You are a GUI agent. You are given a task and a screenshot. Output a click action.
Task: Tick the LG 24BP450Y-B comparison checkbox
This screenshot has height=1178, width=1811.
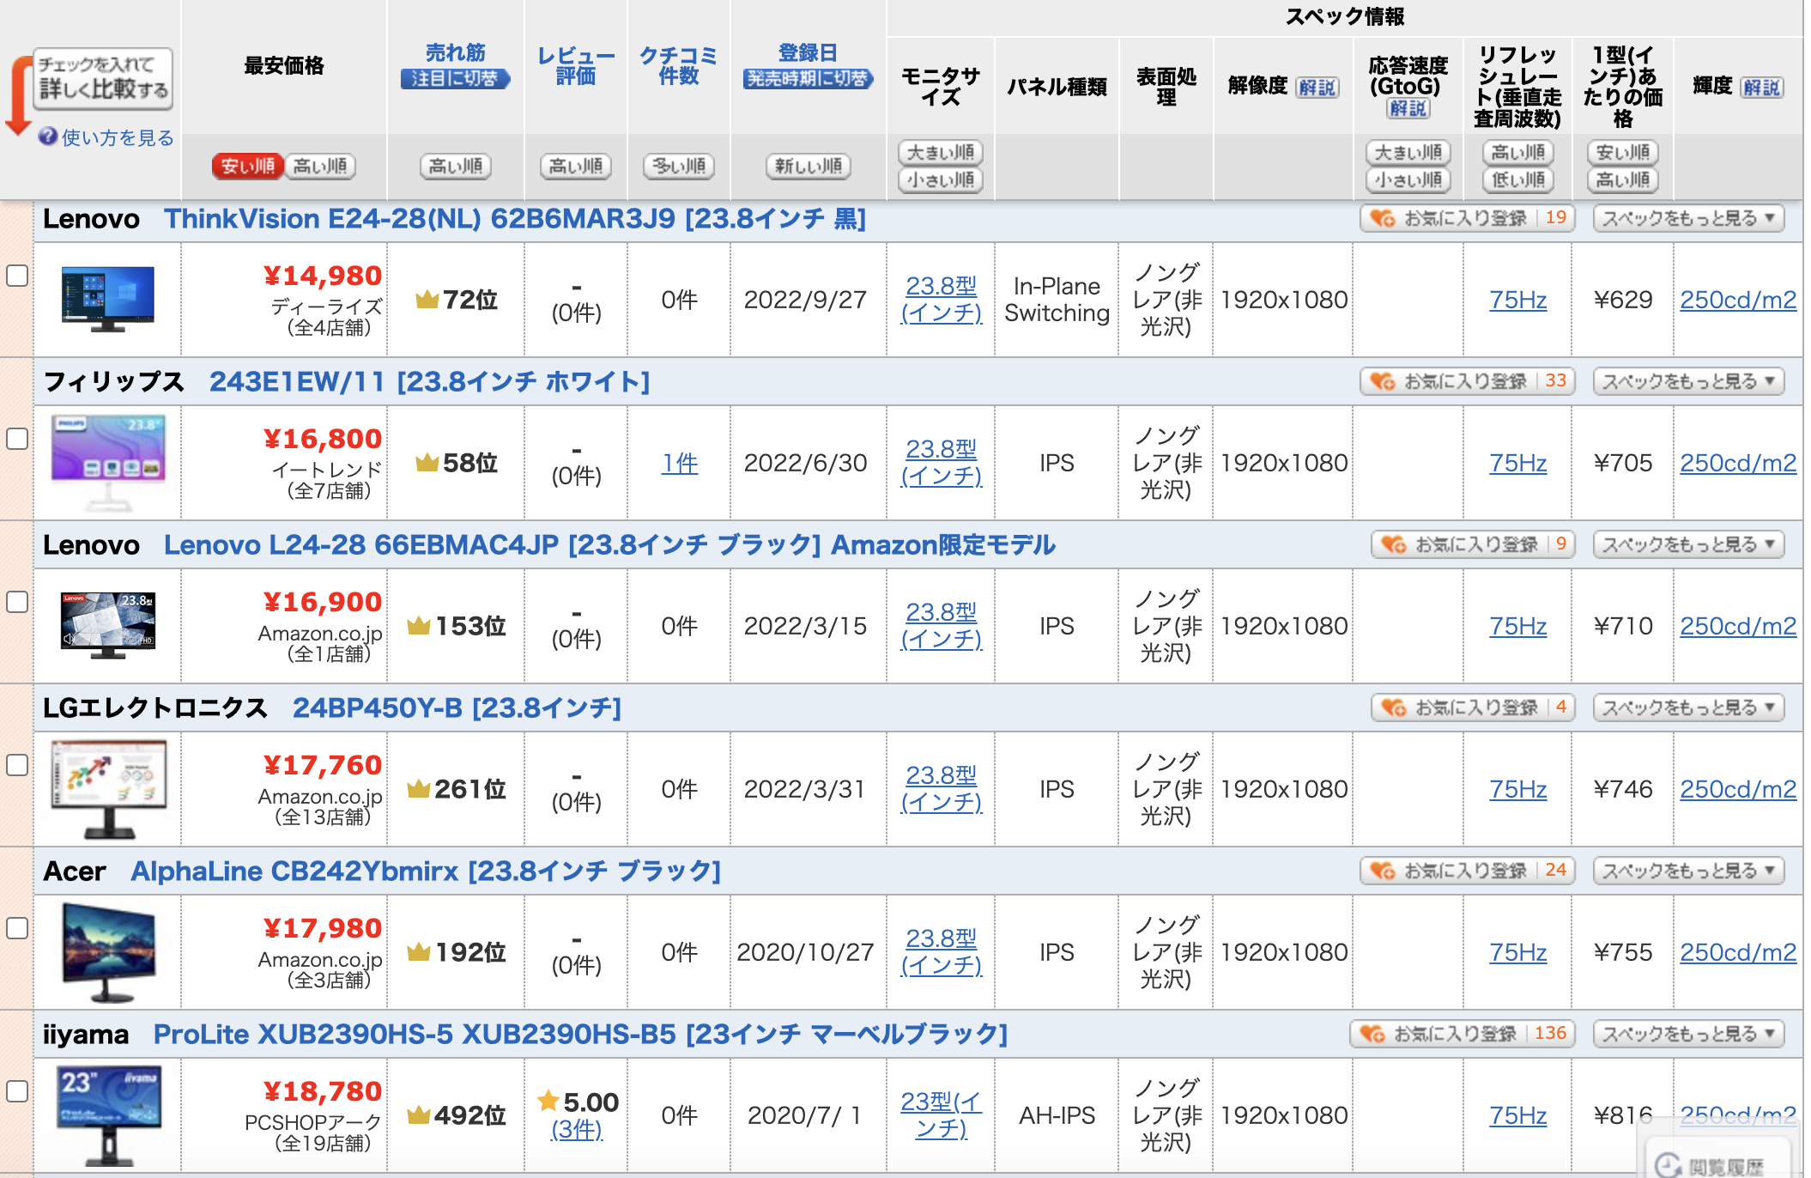coord(17,765)
